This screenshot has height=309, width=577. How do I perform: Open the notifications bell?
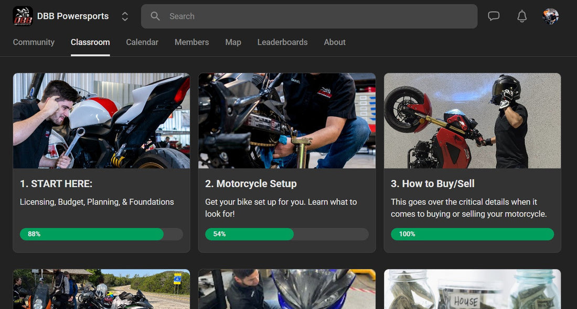[x=522, y=16]
